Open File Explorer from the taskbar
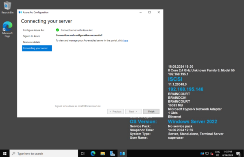The height and width of the screenshot is (157, 244). (103, 154)
